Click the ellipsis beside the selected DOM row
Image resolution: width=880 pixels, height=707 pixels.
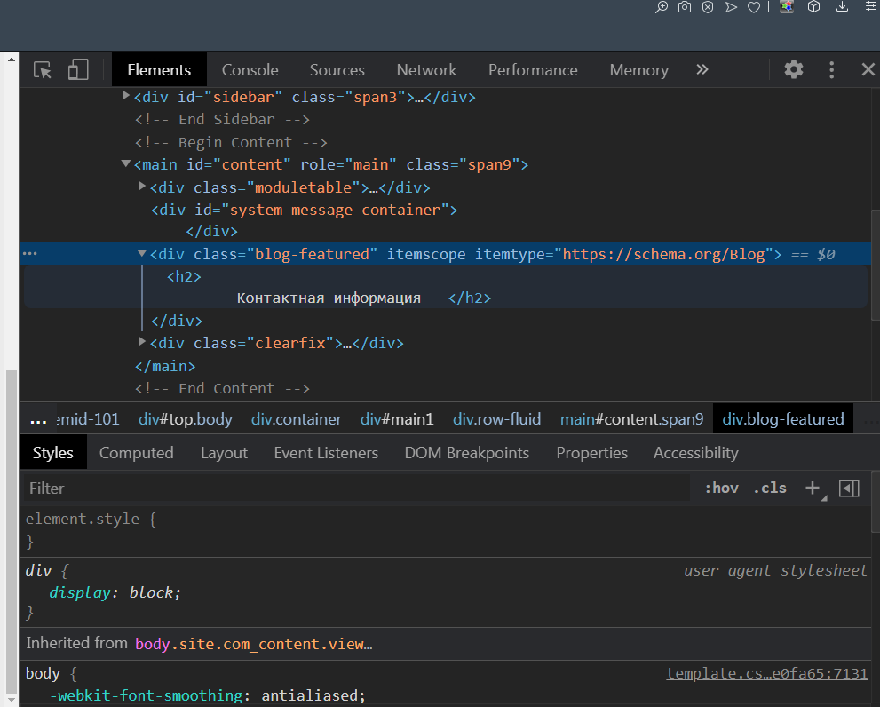pyautogui.click(x=29, y=254)
